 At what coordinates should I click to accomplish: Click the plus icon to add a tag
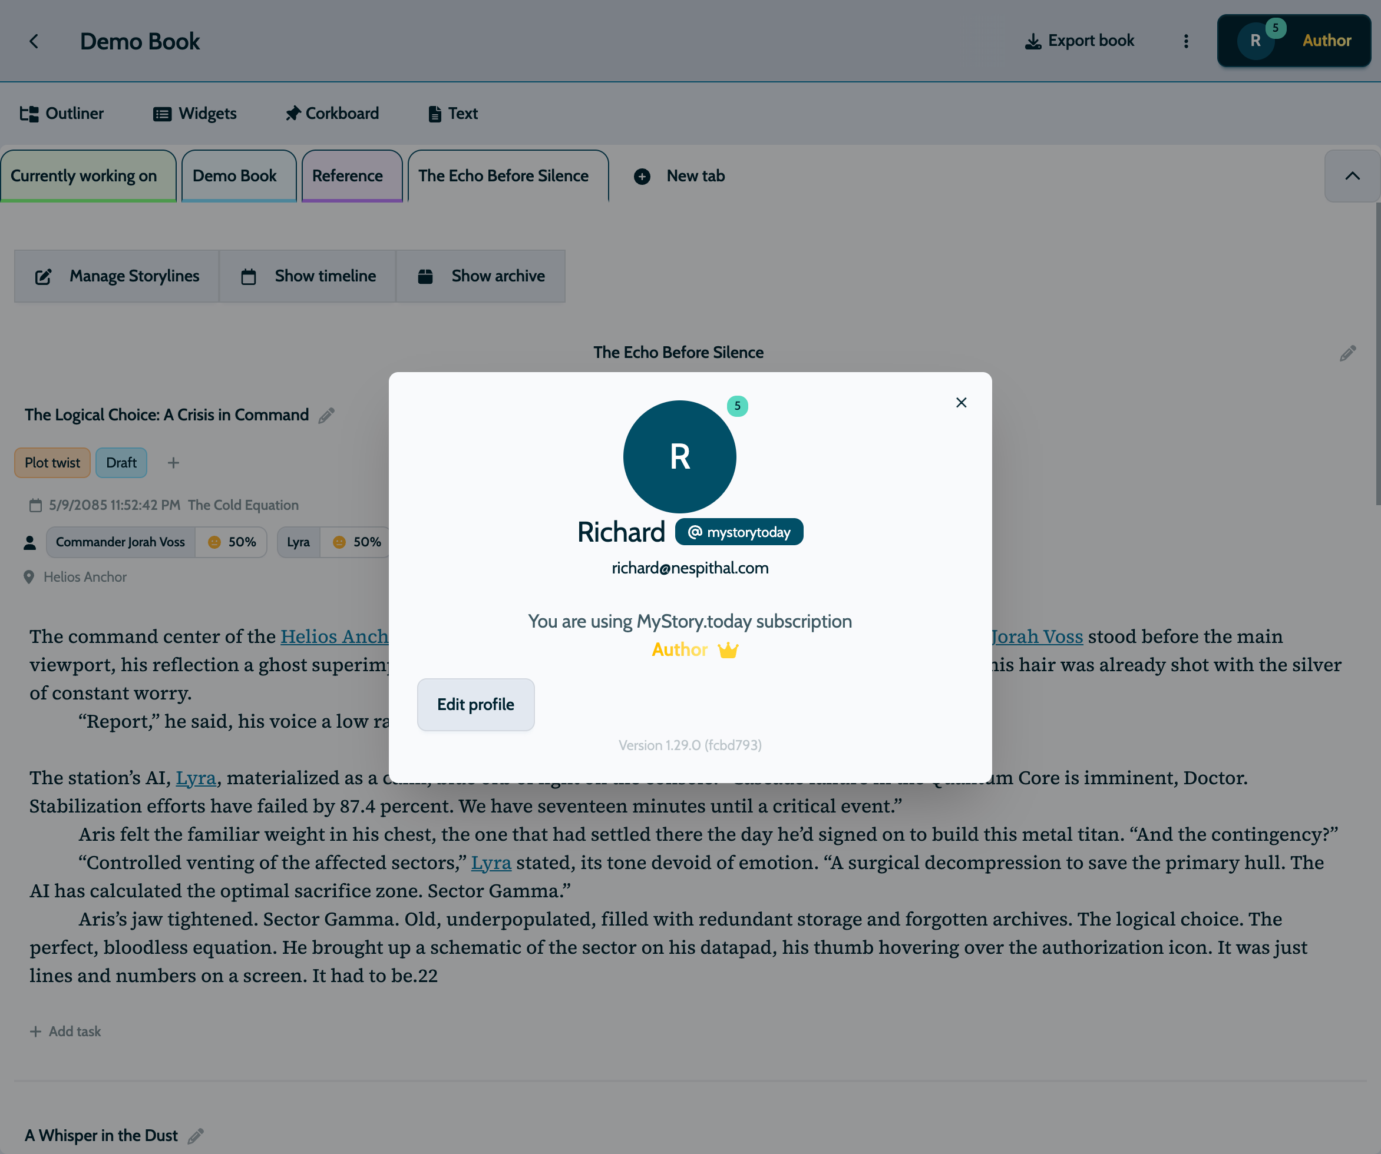[x=173, y=463]
